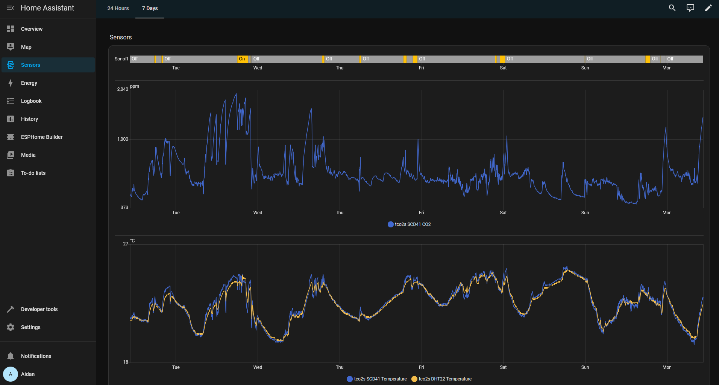The height and width of the screenshot is (385, 719).
Task: Open Settings gear in sidebar
Action: pyautogui.click(x=11, y=327)
